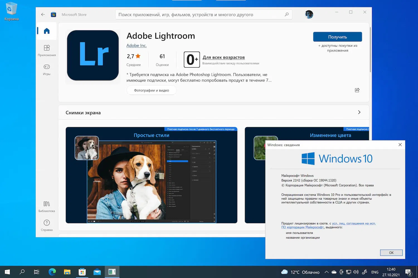Screen dimensions: 418x278
Task: Click OK in the Windows: сведения dialog
Action: 391,253
